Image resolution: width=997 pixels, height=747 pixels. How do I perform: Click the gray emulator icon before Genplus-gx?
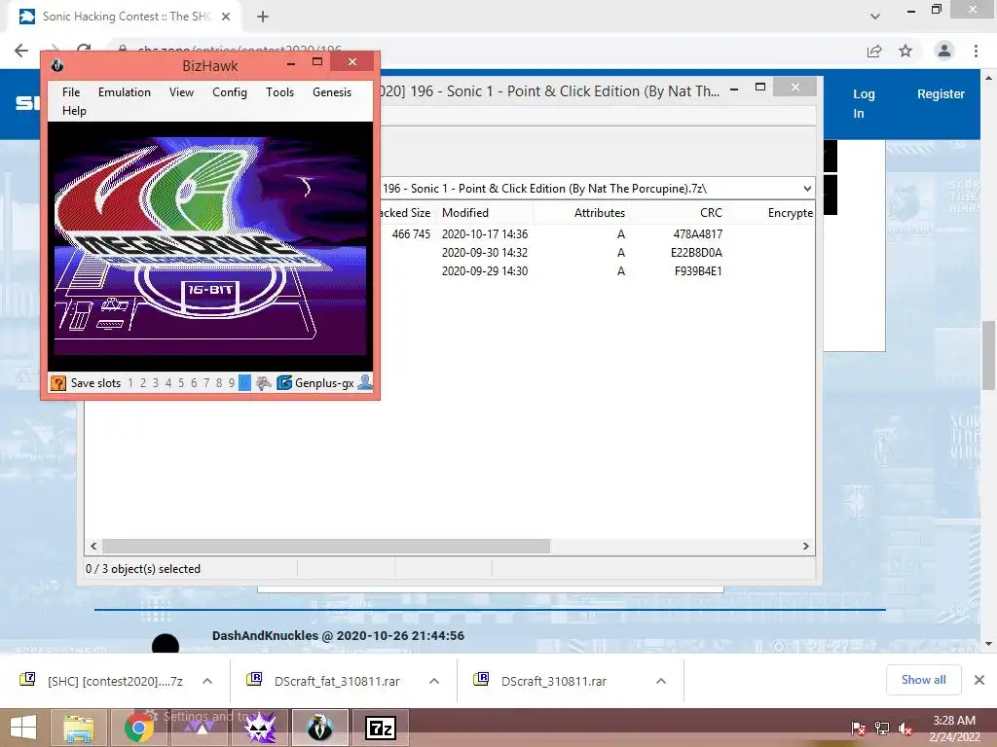(x=263, y=383)
